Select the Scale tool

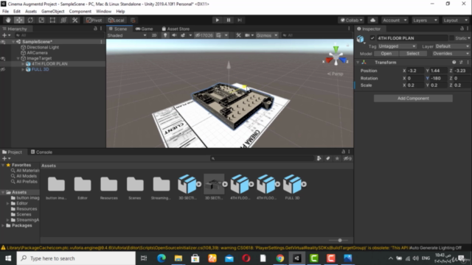pyautogui.click(x=41, y=20)
